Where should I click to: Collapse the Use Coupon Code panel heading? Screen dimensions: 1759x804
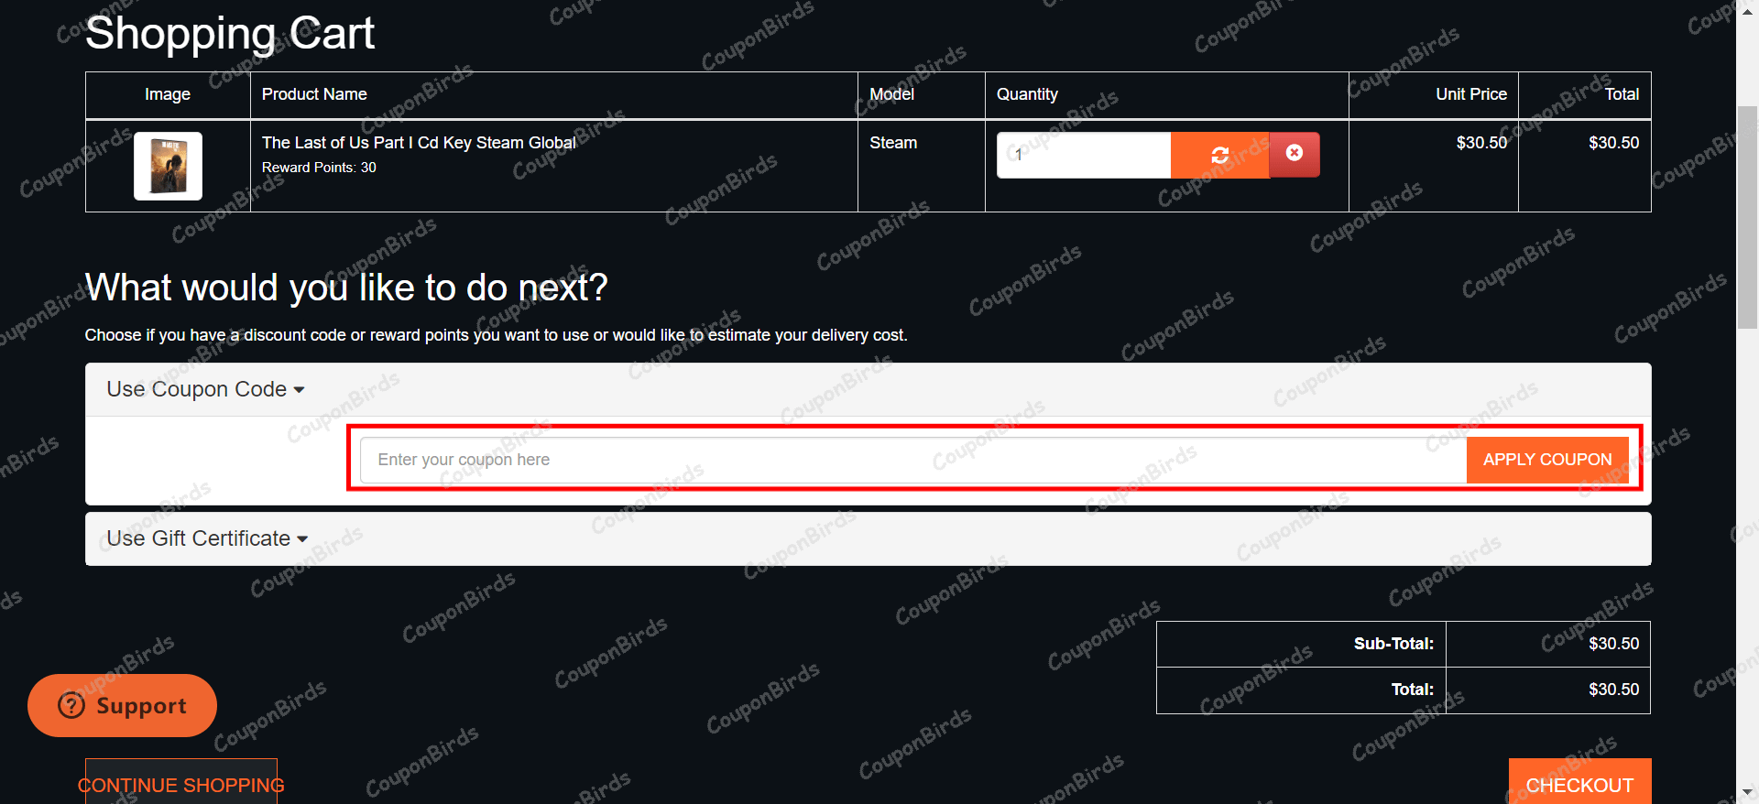point(197,389)
